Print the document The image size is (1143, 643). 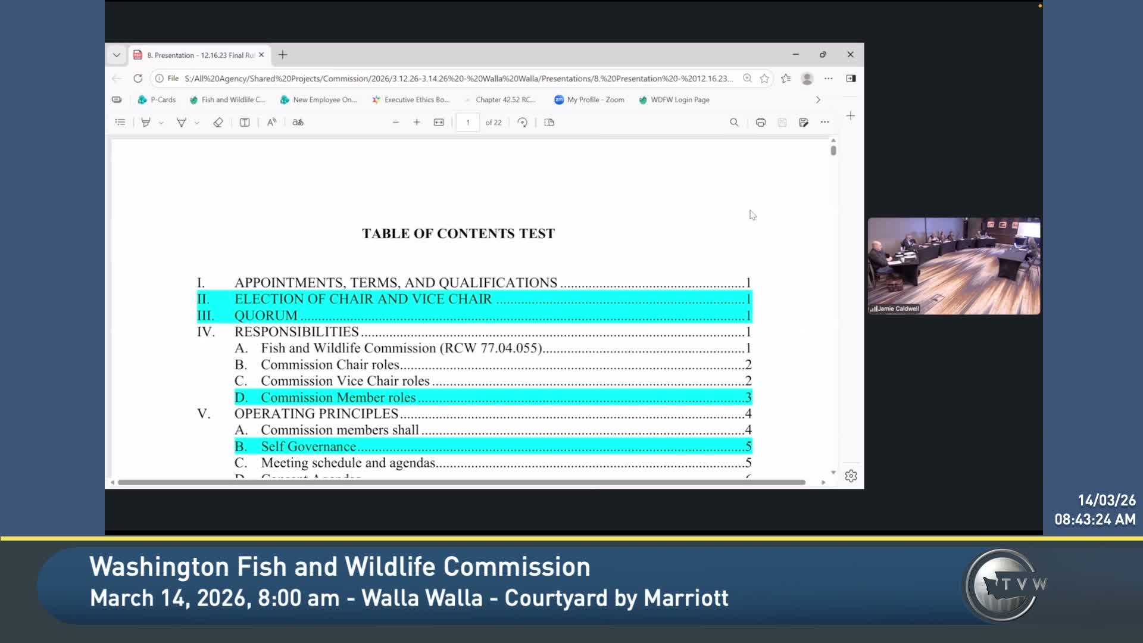point(760,122)
